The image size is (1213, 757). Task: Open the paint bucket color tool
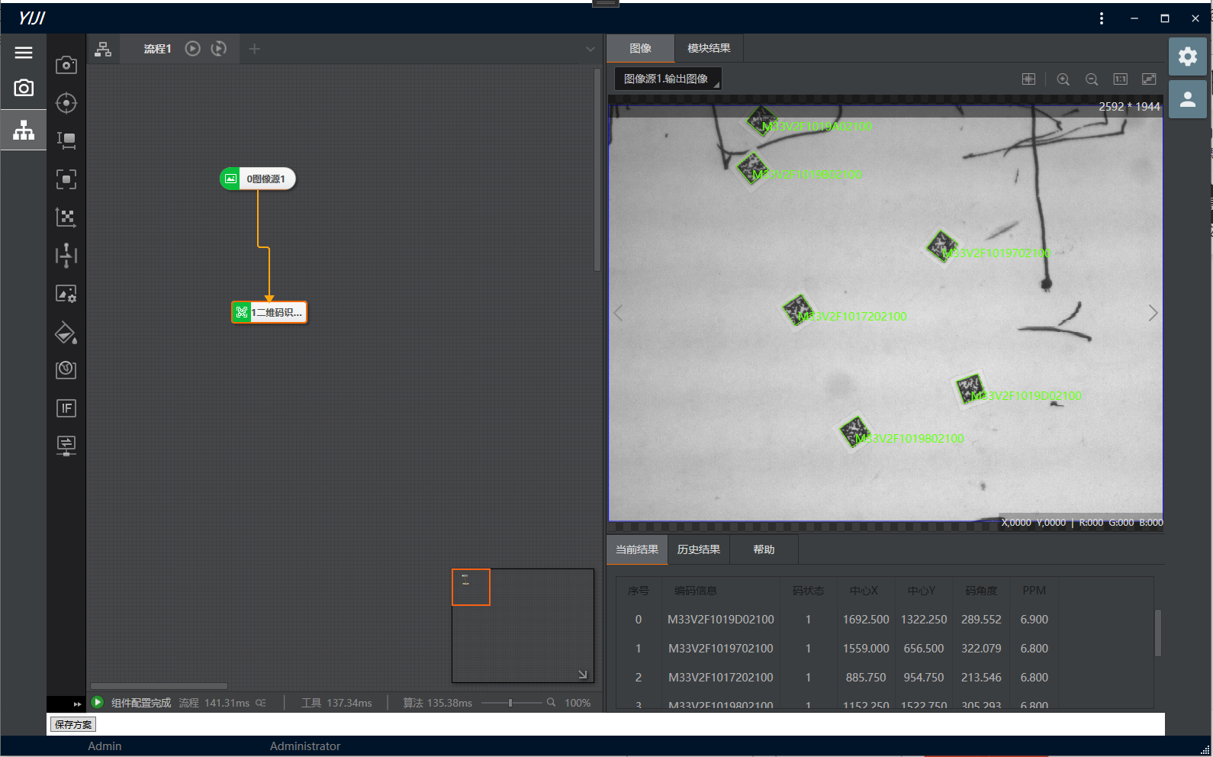pyautogui.click(x=66, y=333)
